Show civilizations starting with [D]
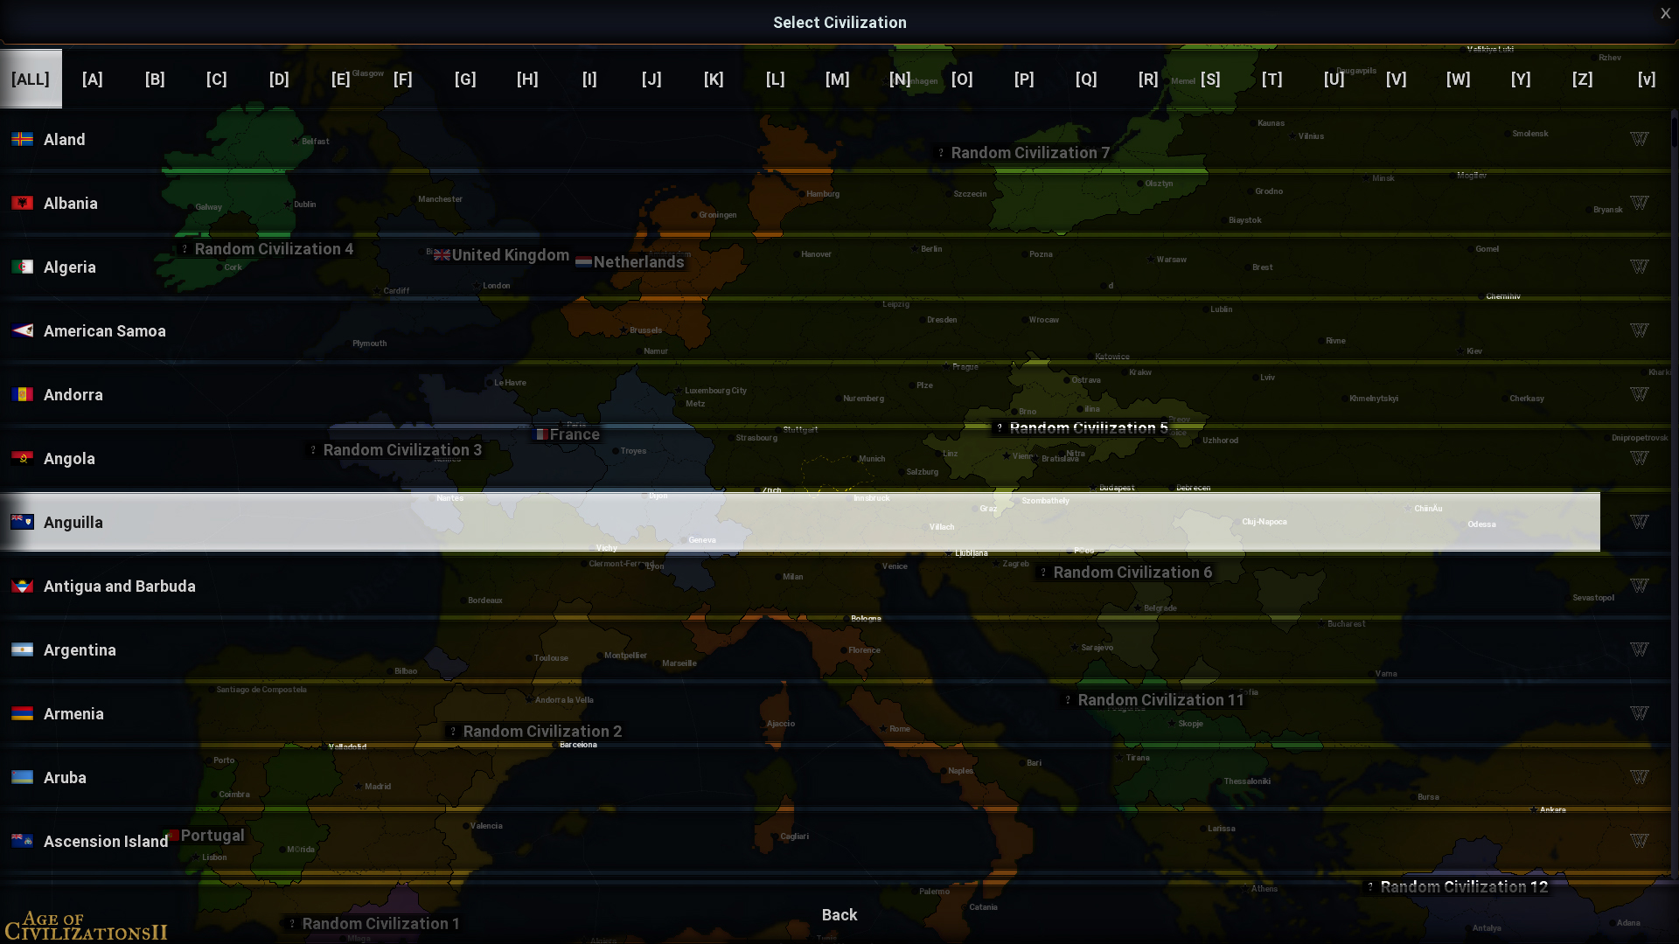 pos(279,79)
